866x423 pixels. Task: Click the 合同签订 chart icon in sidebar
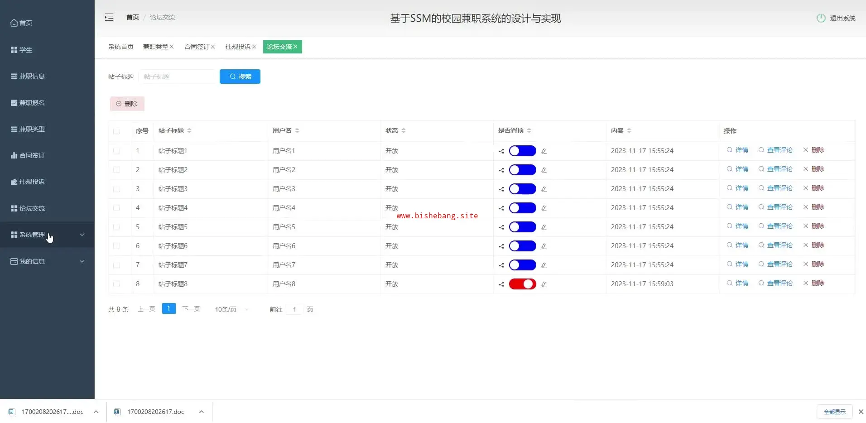click(x=14, y=155)
